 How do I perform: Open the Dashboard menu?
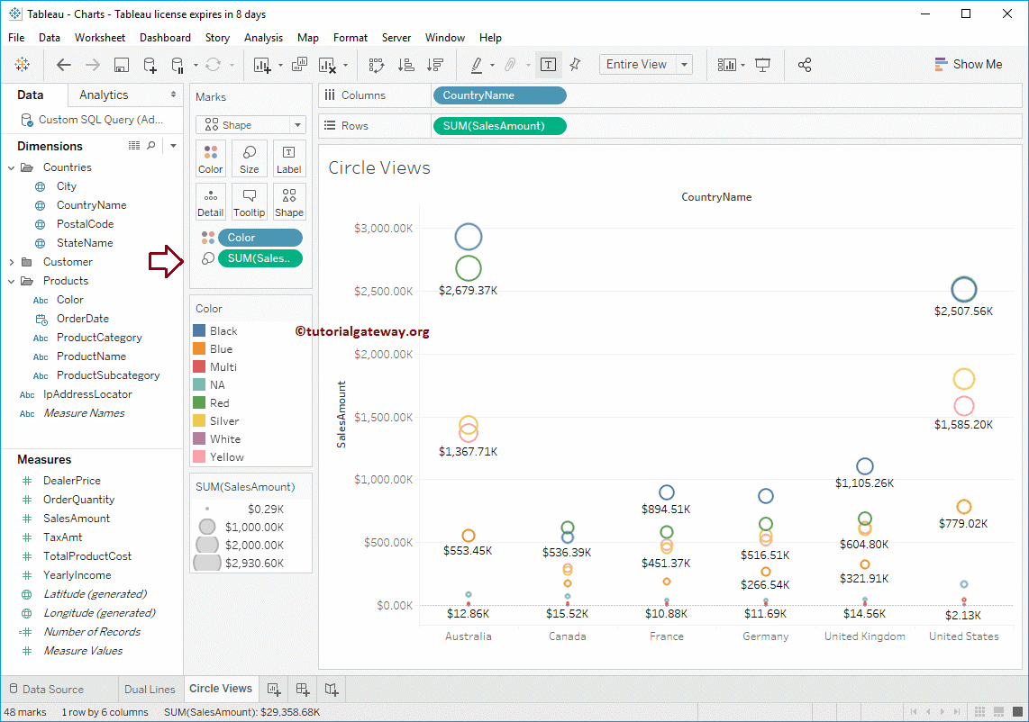pos(166,38)
